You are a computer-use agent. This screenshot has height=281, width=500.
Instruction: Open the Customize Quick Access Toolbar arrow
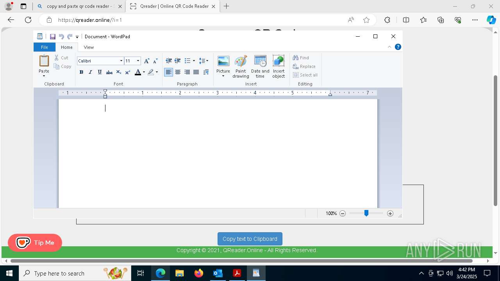[x=77, y=37]
